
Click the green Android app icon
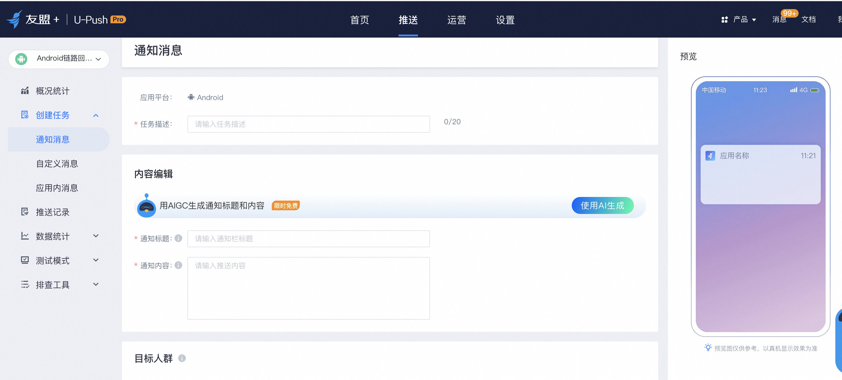point(21,59)
